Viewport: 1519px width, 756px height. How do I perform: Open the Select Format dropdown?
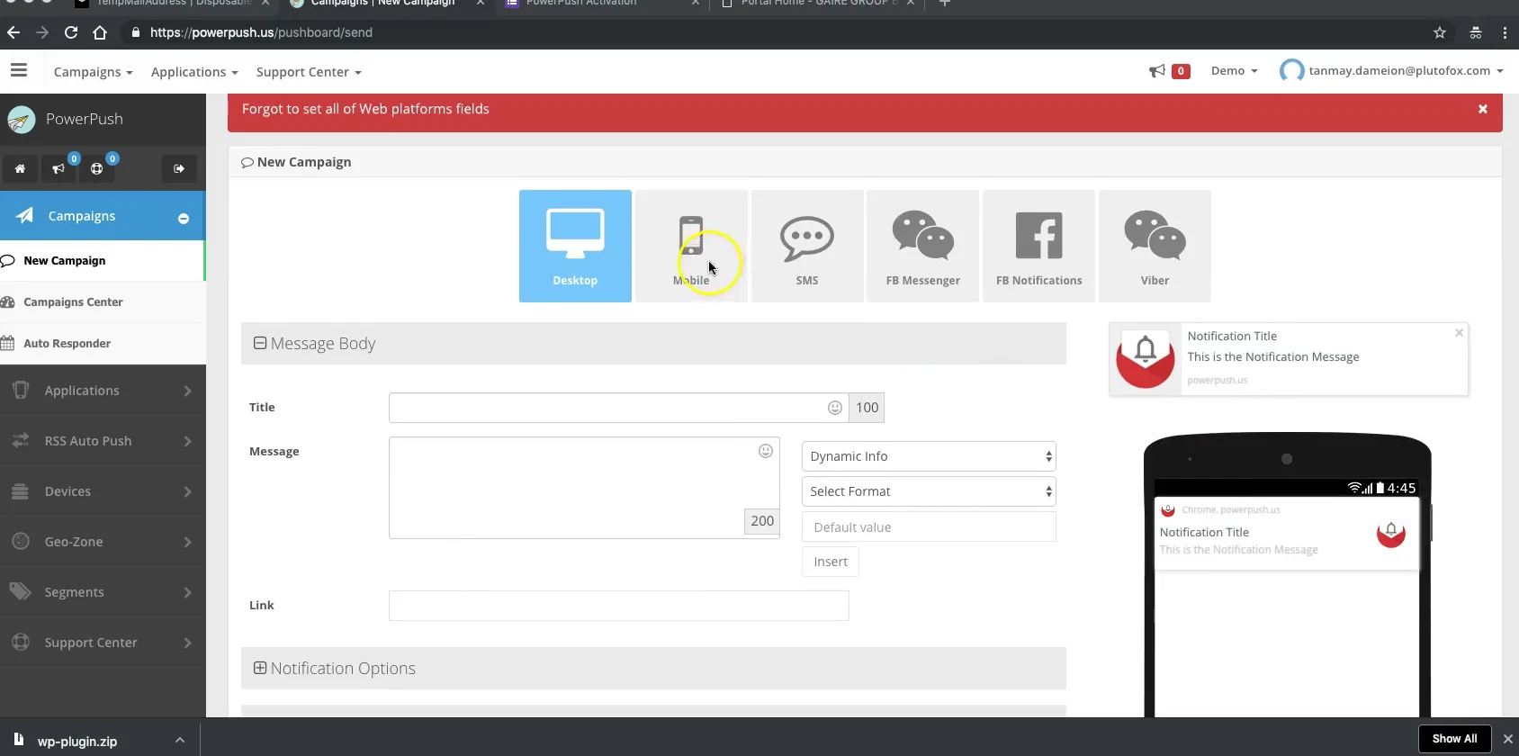[929, 491]
